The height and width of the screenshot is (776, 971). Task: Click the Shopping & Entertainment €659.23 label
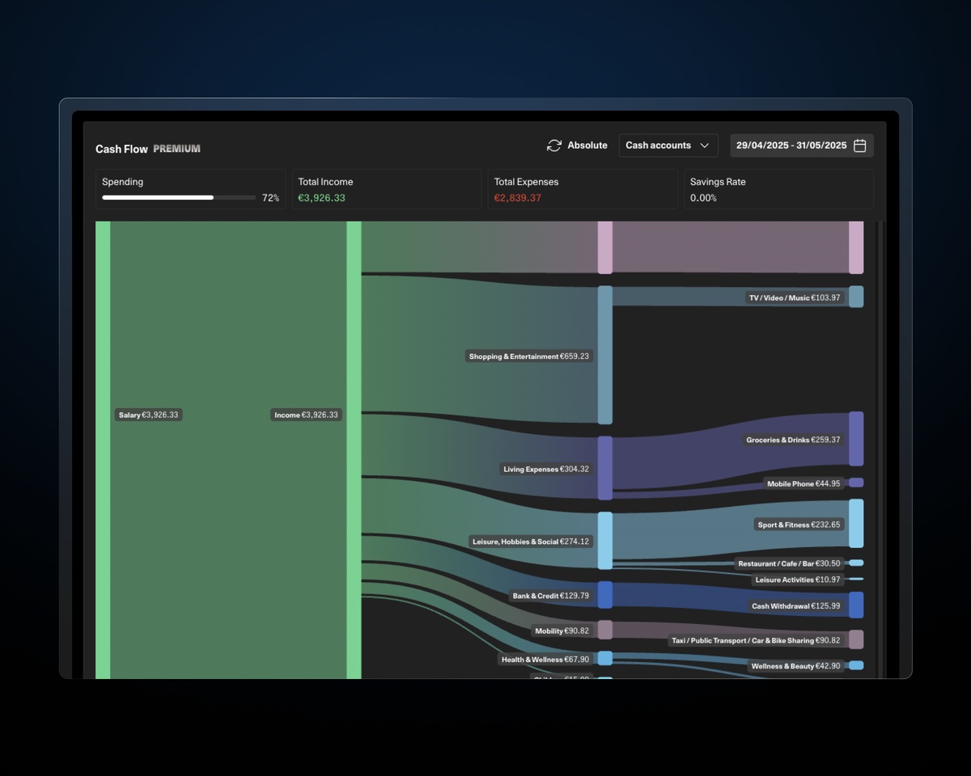pos(529,356)
